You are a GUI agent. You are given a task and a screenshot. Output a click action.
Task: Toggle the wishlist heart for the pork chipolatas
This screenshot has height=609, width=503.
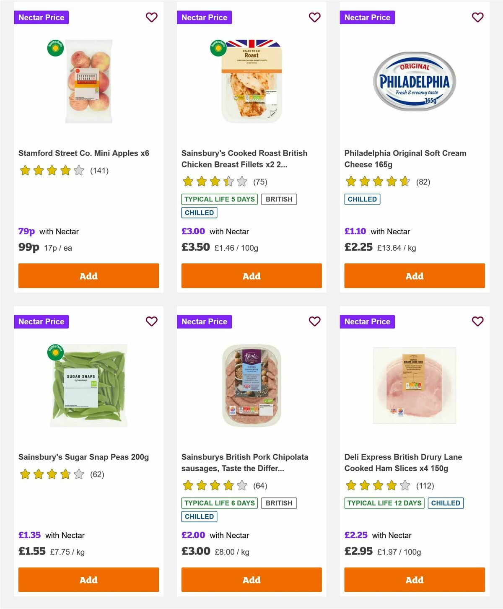(x=314, y=321)
